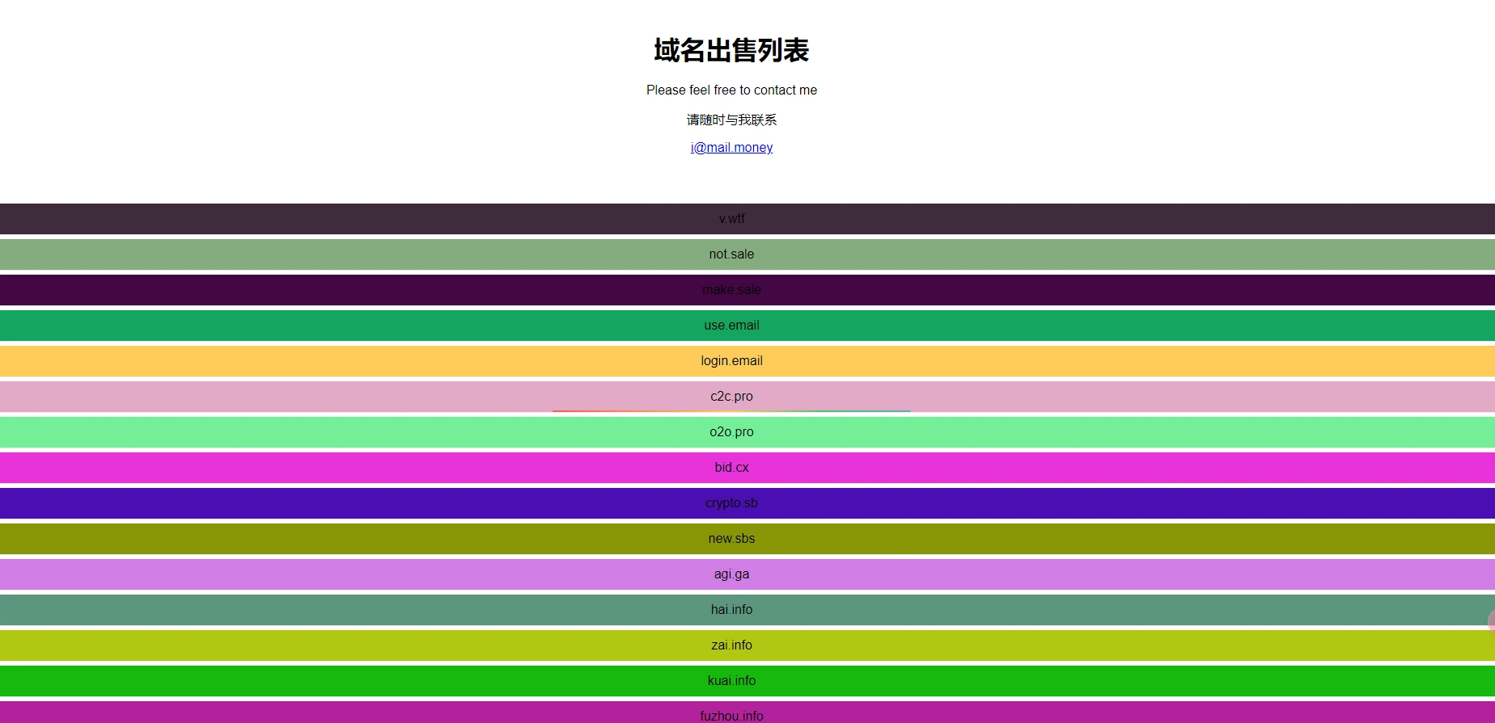Select the bid.cx domain entry

click(731, 468)
